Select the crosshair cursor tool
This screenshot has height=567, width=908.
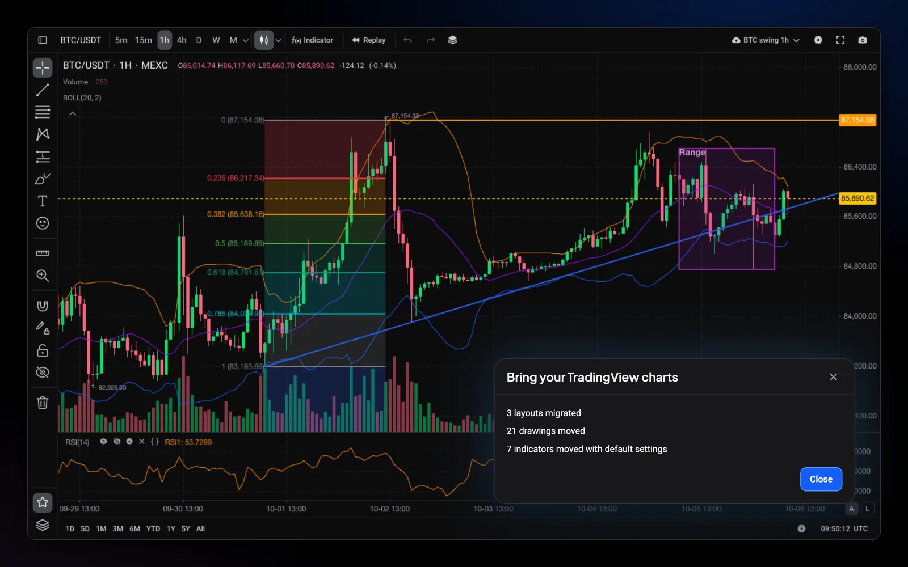click(x=43, y=68)
